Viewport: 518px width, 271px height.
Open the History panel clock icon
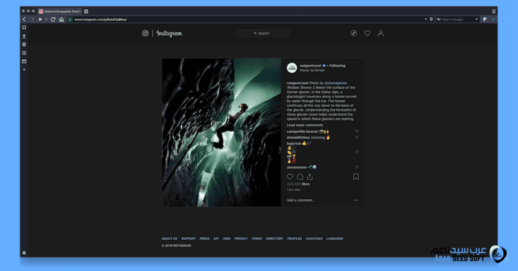24,53
